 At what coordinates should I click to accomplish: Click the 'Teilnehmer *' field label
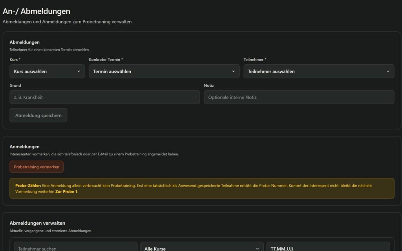click(255, 60)
